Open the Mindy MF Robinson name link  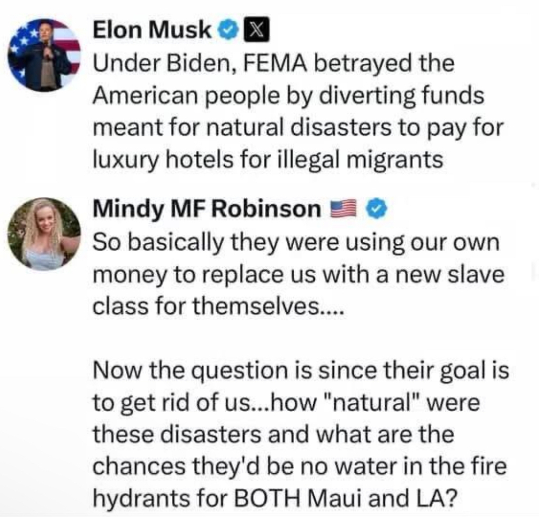click(206, 211)
